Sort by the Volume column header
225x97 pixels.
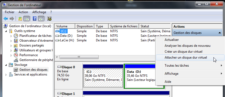tap(65, 26)
